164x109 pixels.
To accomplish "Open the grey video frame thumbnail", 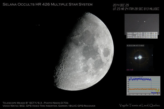I will (x=142, y=24).
